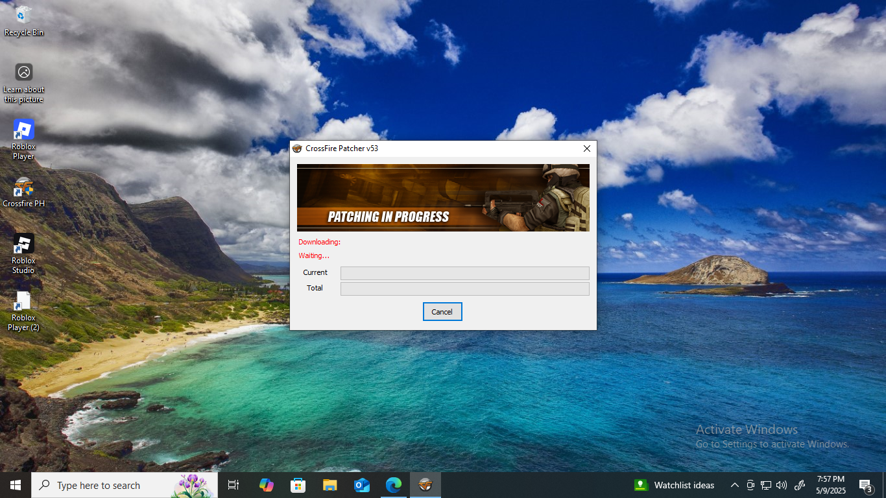The image size is (886, 498).
Task: Close the CrossFire Patcher v53 dialog
Action: pyautogui.click(x=587, y=148)
